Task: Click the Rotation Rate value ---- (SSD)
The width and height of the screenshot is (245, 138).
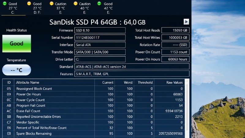Action: click(x=175, y=45)
